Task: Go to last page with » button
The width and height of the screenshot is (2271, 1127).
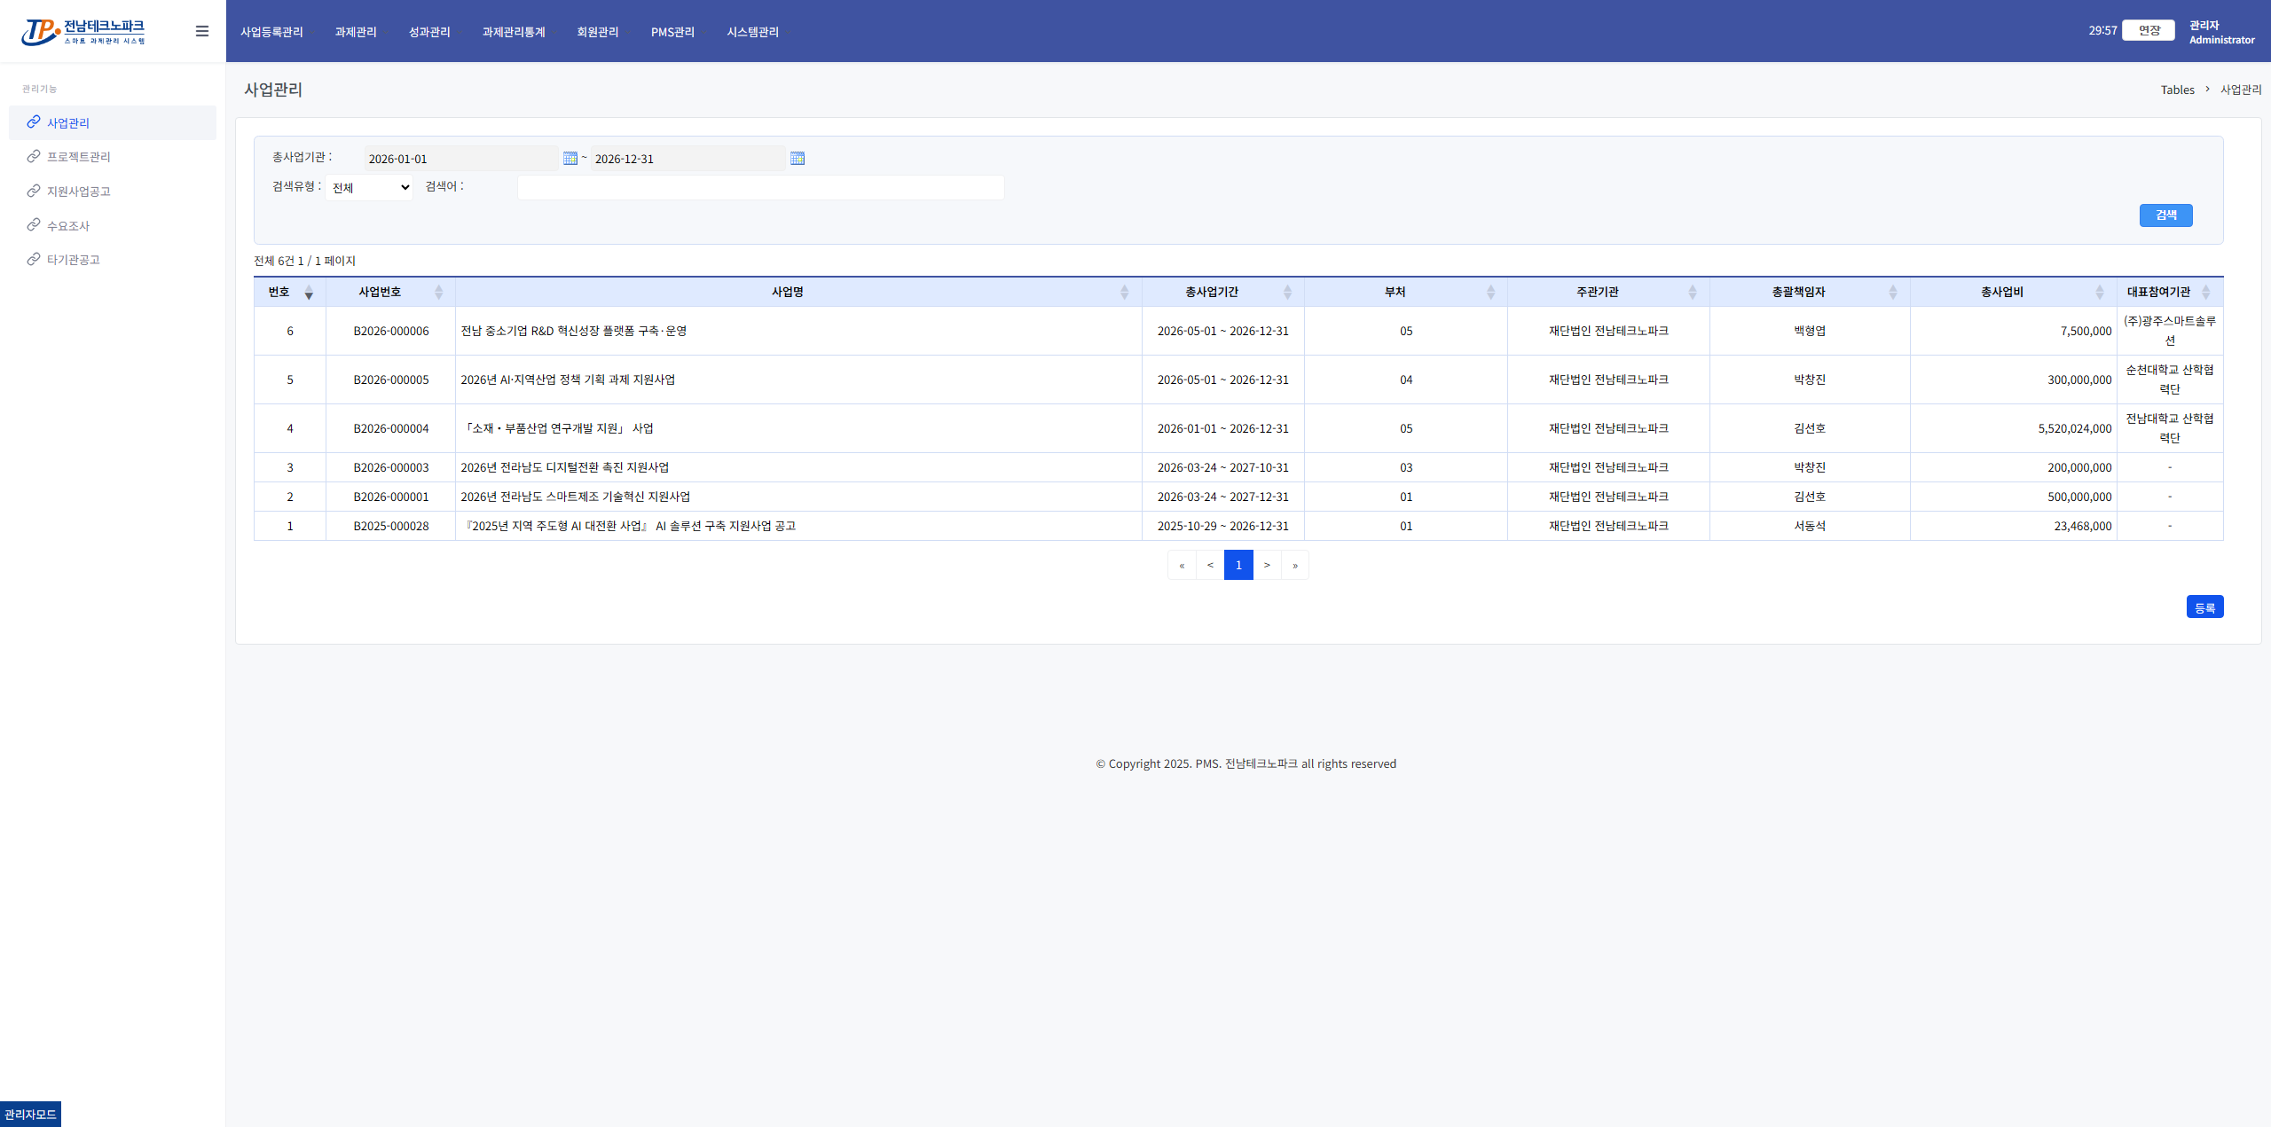Action: click(1295, 565)
